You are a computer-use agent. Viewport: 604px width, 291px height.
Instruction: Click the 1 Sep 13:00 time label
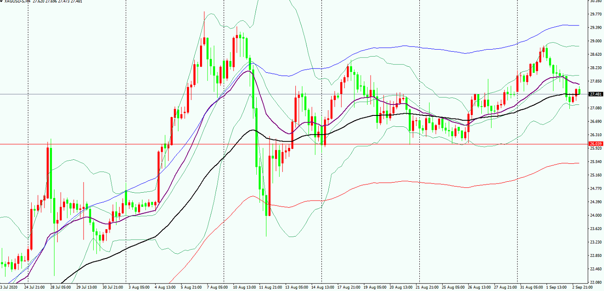[x=556, y=287]
